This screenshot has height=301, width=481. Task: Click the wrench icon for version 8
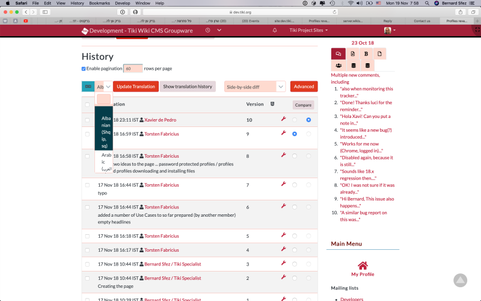pos(283,155)
